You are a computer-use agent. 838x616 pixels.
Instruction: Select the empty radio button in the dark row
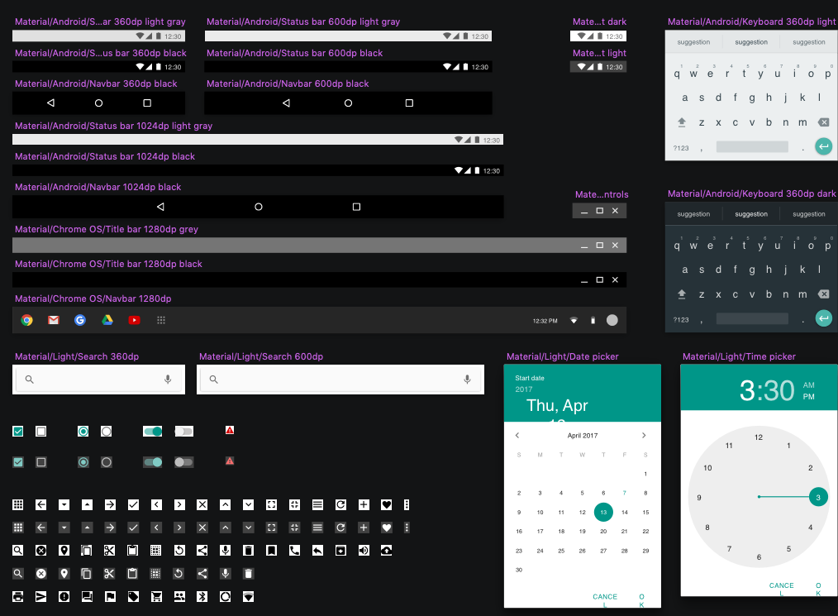point(106,462)
